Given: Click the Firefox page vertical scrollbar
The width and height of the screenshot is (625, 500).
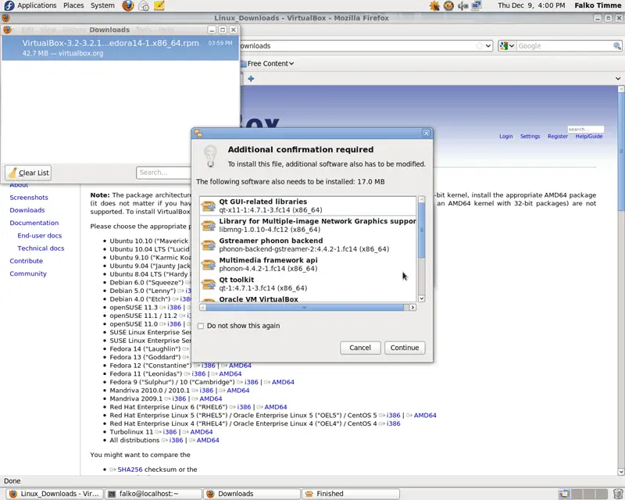Looking at the screenshot, I should (621, 152).
